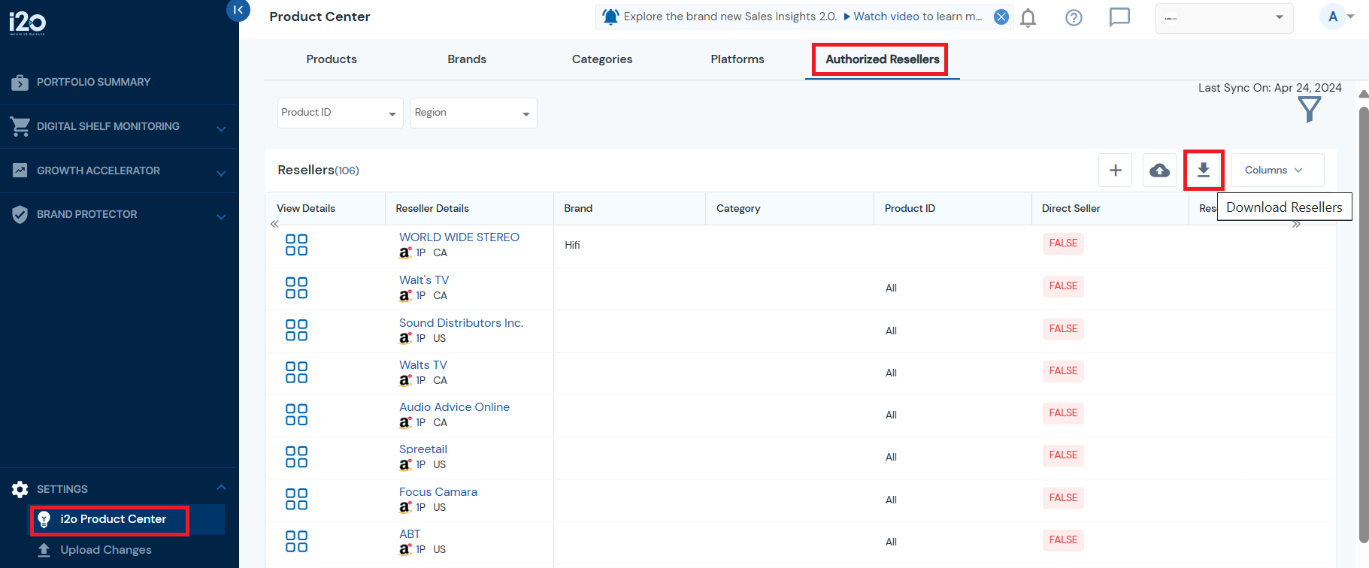
Task: Open the chat messages icon
Action: [x=1119, y=17]
